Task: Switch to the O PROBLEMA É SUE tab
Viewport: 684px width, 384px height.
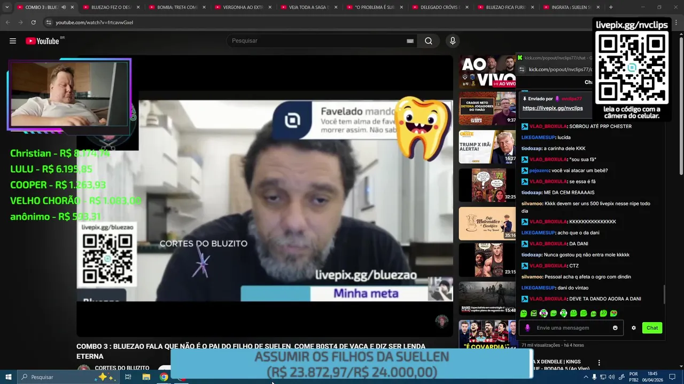Action: [x=374, y=7]
